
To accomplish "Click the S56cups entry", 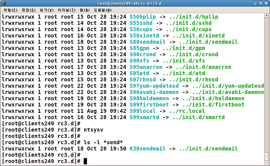I will 141,30.
